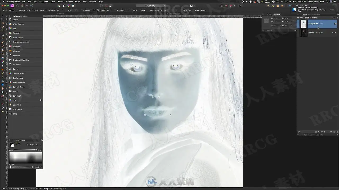
Task: Select the Rectangle shape tool
Action: coord(3,84)
